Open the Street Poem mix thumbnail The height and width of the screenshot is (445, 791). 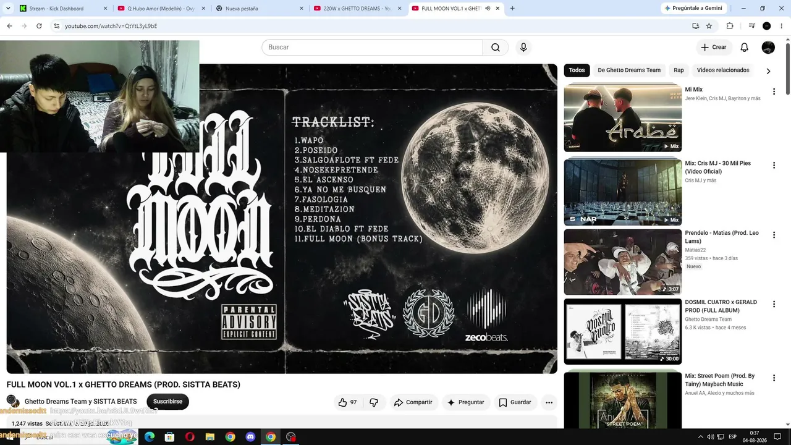[x=623, y=400]
